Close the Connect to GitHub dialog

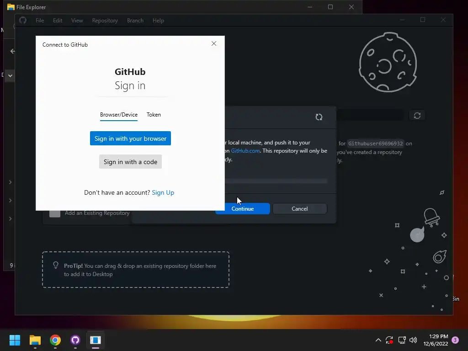(214, 43)
